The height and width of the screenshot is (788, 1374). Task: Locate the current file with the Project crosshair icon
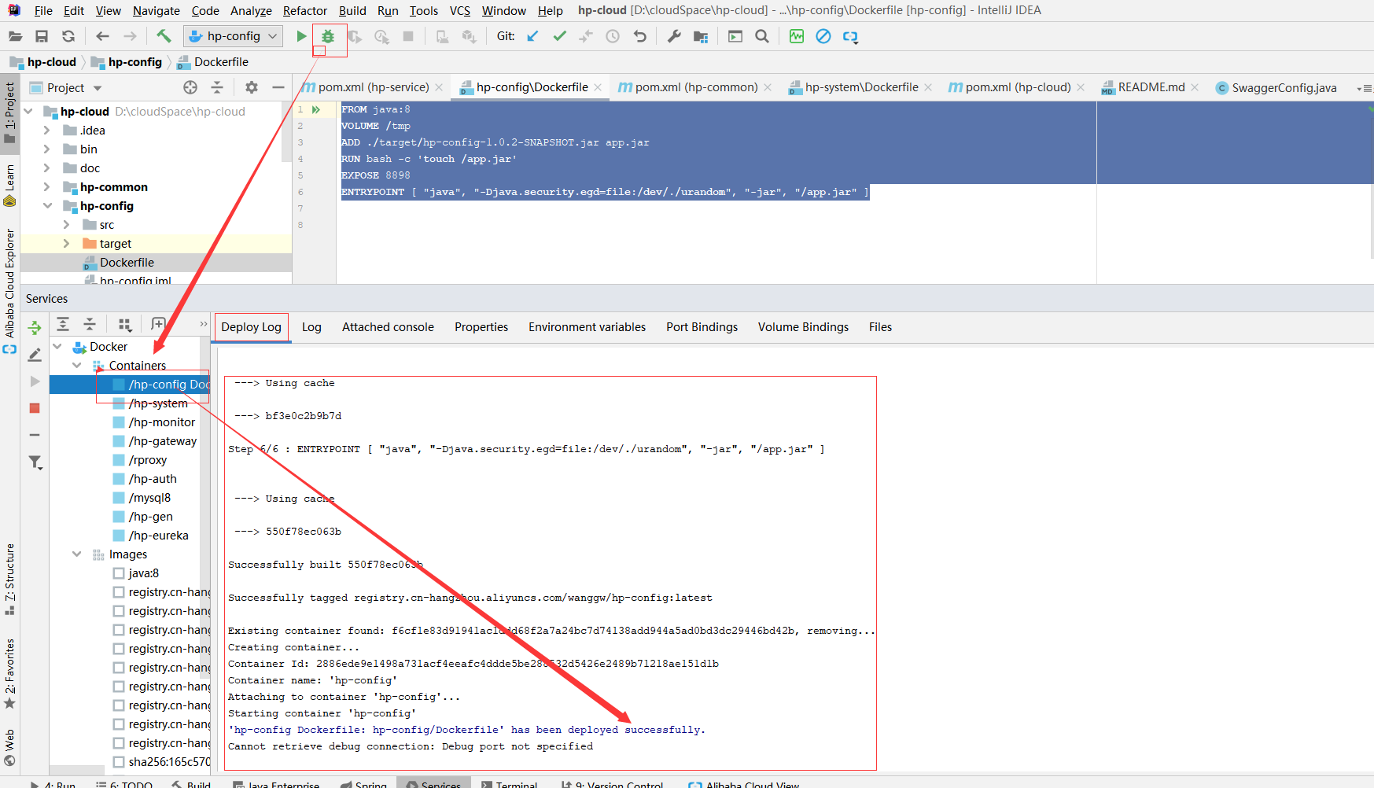(x=190, y=87)
